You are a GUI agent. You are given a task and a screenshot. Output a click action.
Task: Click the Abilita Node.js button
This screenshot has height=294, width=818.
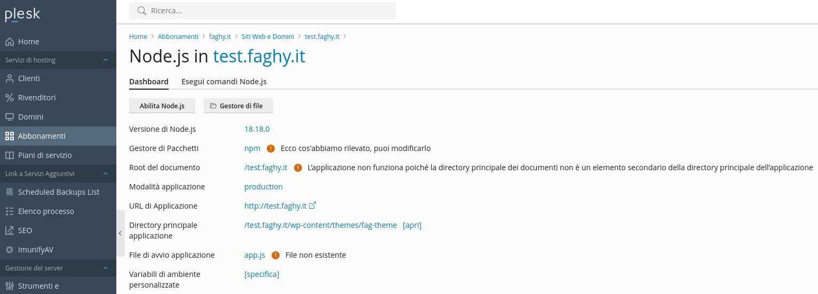tap(162, 106)
